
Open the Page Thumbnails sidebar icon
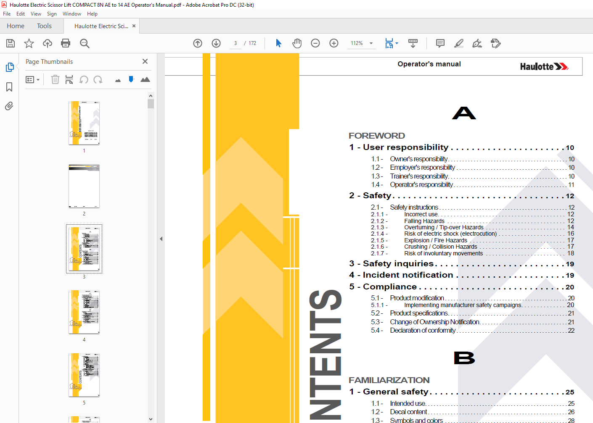pyautogui.click(x=10, y=67)
